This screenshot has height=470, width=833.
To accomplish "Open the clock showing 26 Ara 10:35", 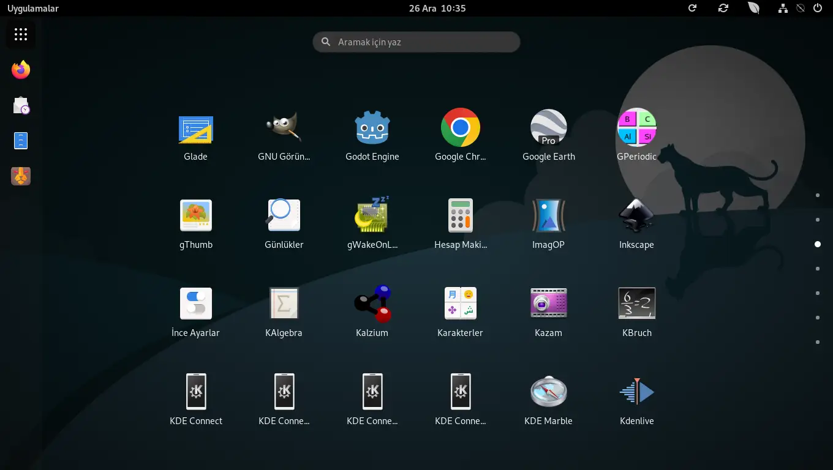I will click(437, 9).
